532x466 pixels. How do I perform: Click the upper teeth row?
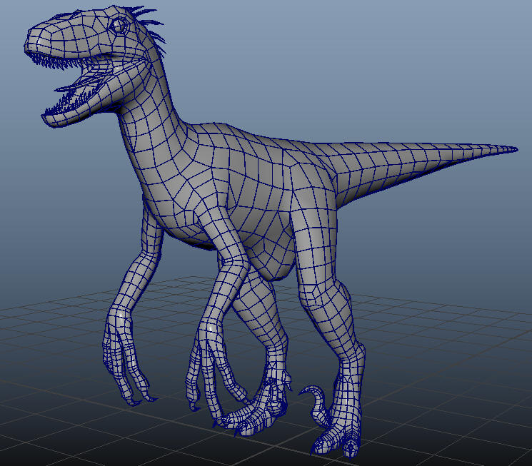point(58,61)
